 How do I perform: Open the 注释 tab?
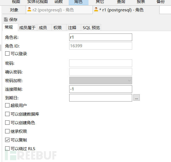click(74, 28)
